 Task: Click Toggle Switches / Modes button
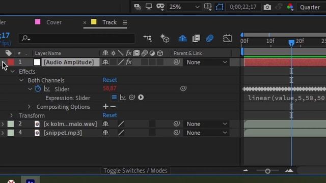[135, 171]
